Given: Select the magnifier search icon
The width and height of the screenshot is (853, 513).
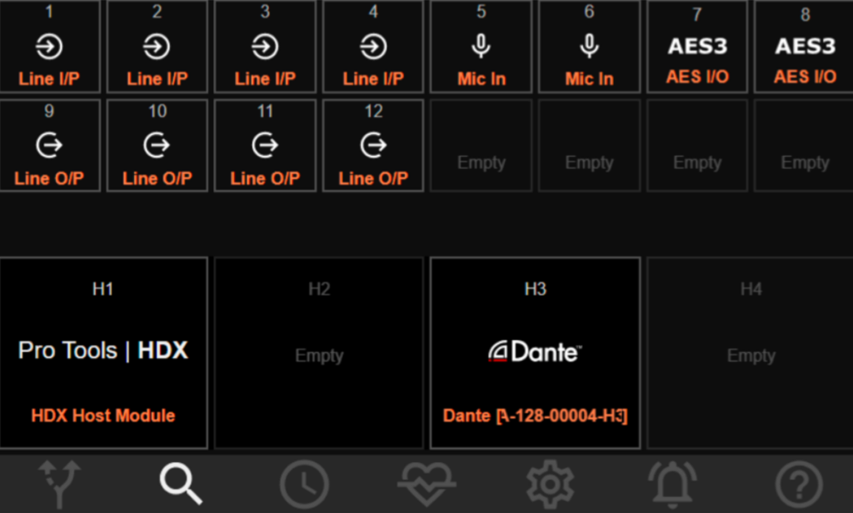Looking at the screenshot, I should click(x=181, y=484).
